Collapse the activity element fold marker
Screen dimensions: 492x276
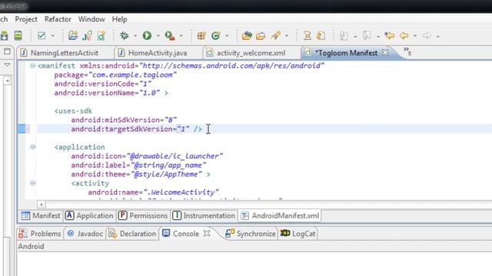[32, 183]
